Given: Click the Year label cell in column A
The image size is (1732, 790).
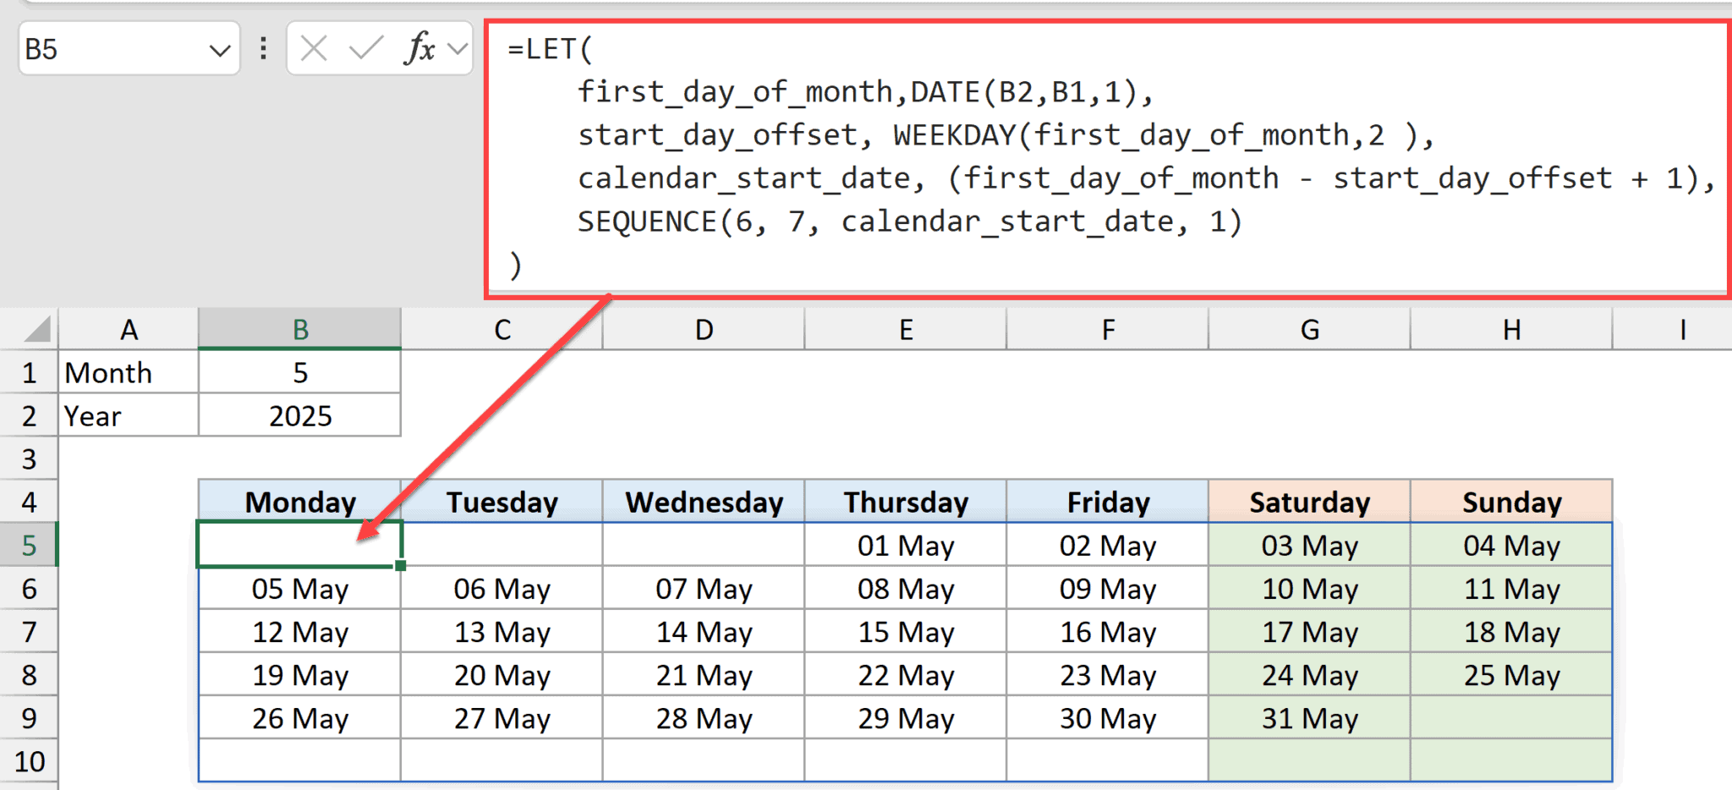Looking at the screenshot, I should (129, 415).
